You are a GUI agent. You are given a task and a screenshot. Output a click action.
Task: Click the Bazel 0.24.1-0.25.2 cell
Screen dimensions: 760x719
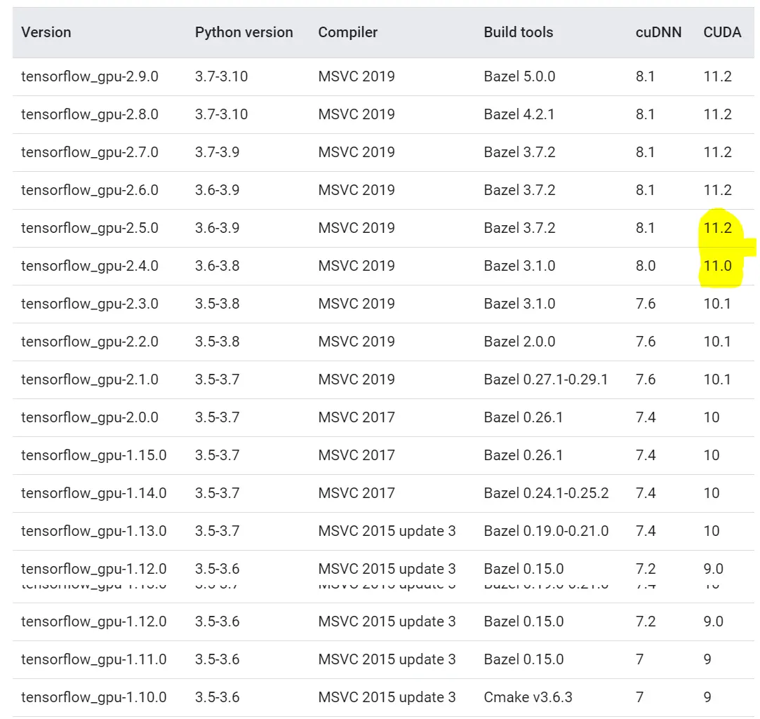[546, 492]
